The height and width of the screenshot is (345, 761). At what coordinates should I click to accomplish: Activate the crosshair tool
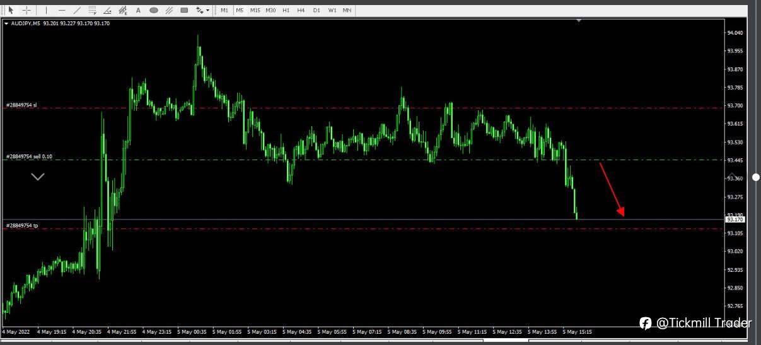point(26,10)
